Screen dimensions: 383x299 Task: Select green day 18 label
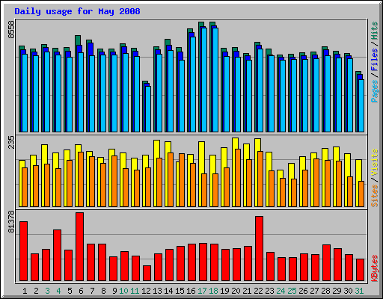(x=213, y=291)
